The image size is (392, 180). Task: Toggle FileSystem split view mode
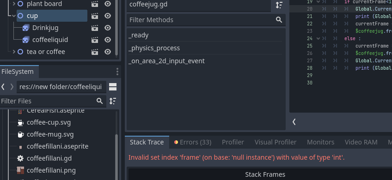point(113,87)
